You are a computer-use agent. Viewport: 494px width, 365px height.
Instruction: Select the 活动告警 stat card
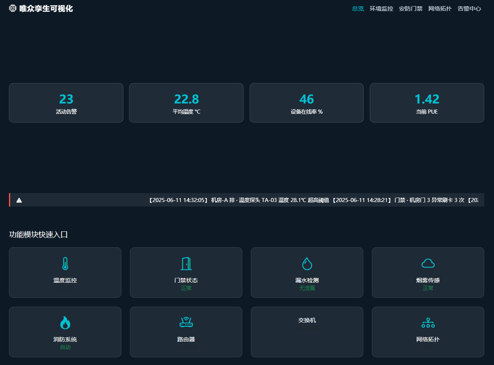(66, 103)
